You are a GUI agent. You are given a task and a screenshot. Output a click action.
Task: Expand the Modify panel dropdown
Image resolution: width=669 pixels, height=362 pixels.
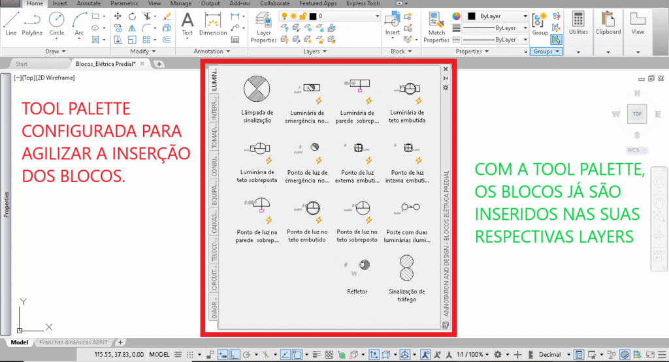(x=143, y=51)
